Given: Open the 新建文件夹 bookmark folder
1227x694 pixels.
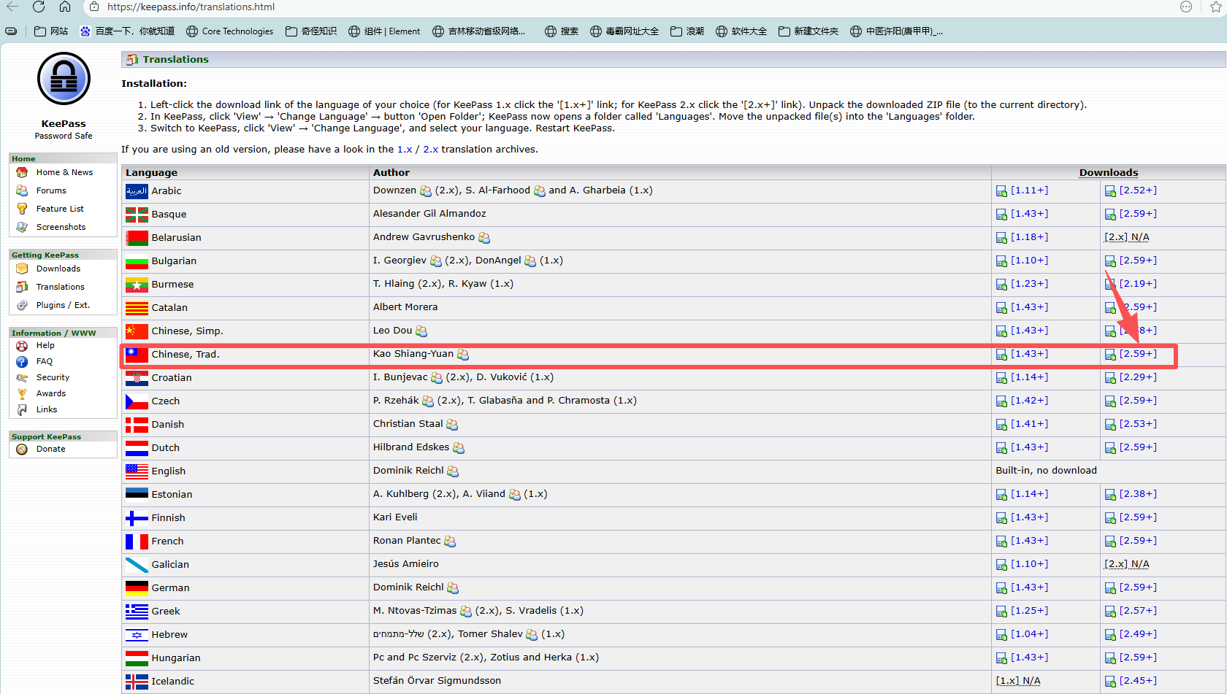Looking at the screenshot, I should (x=809, y=31).
